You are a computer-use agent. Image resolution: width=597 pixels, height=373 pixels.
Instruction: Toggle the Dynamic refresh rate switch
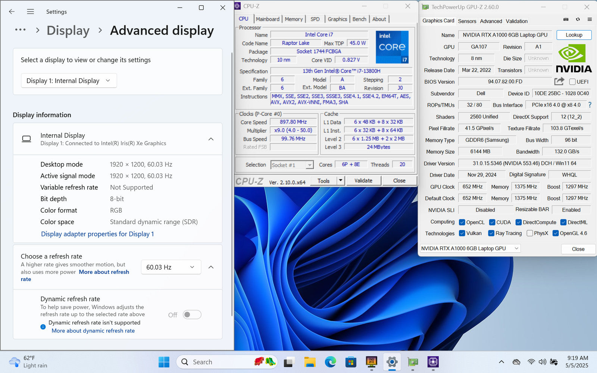tap(192, 315)
